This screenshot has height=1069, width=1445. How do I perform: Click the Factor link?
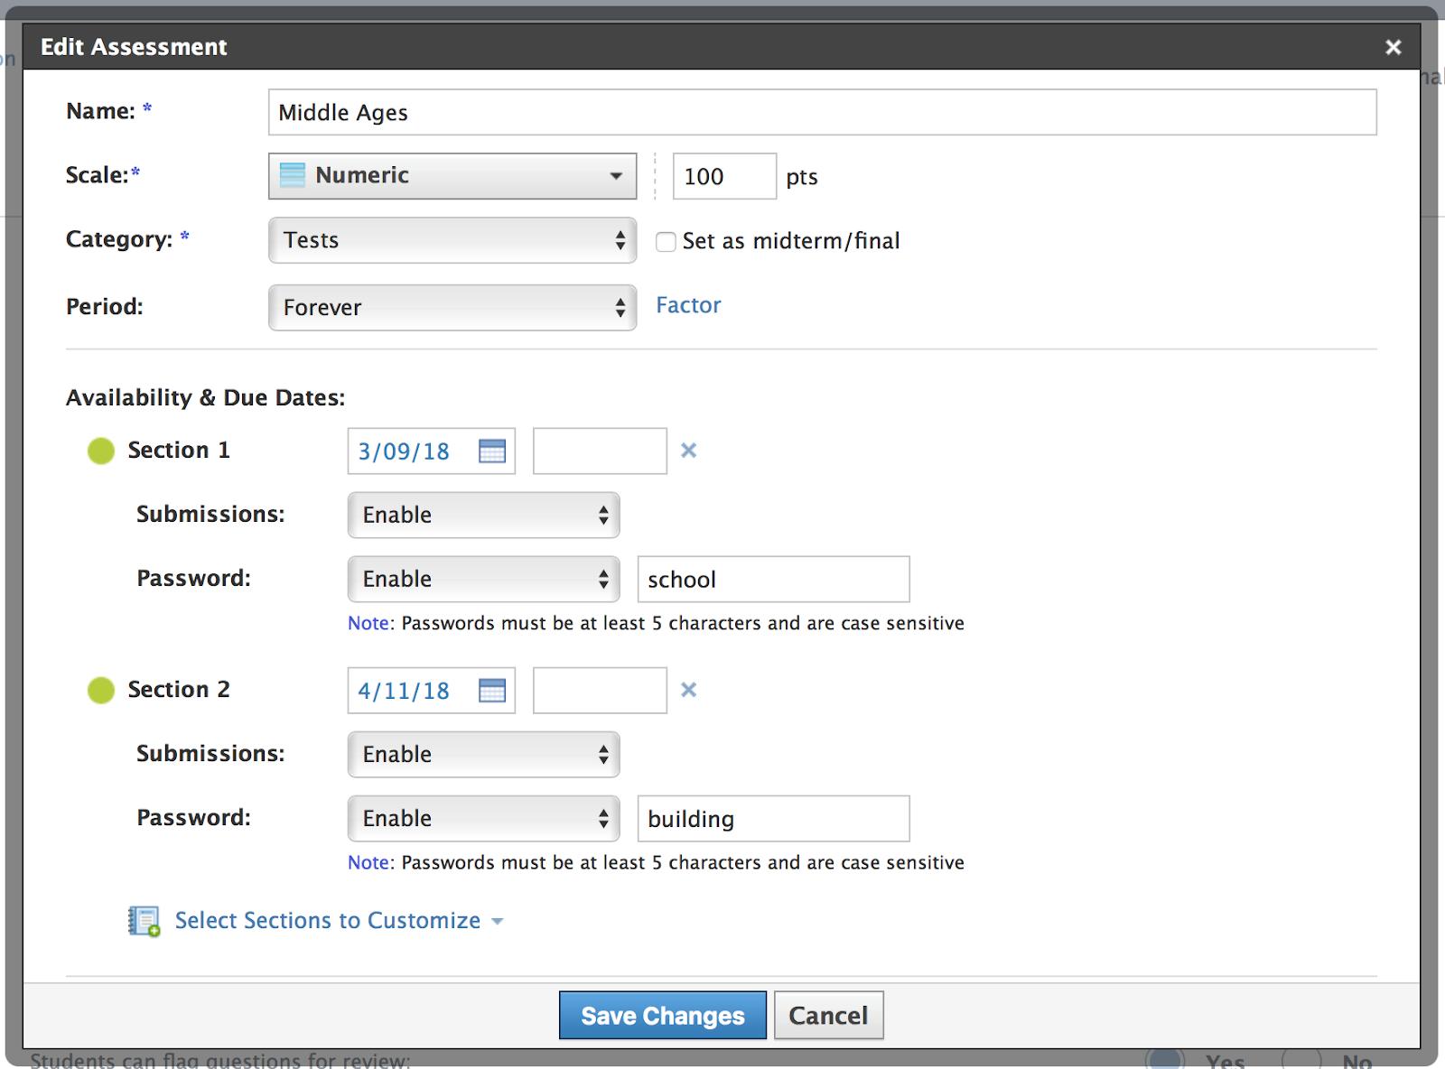(x=688, y=305)
